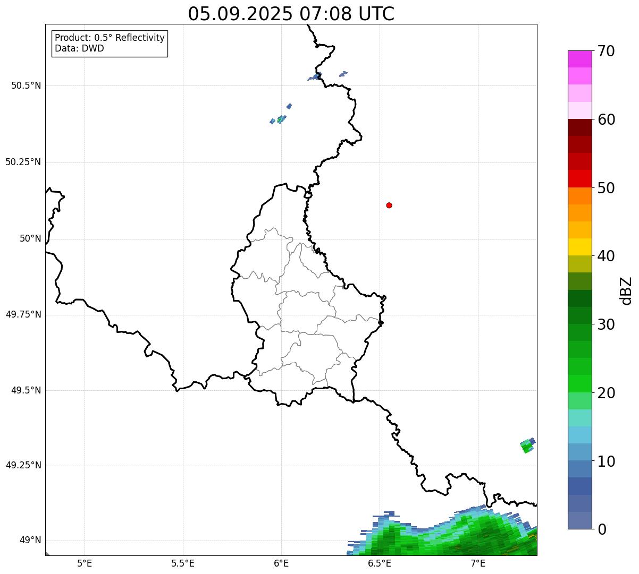Click the 7°E longitude label
The width and height of the screenshot is (639, 574).
[x=478, y=563]
